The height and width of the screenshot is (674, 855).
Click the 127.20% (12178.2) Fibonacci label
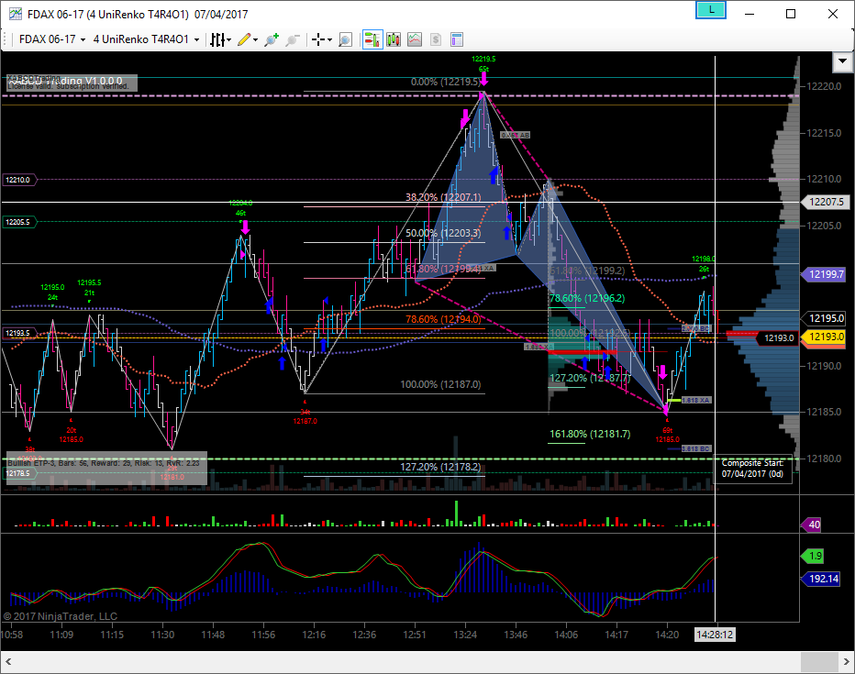coord(440,467)
